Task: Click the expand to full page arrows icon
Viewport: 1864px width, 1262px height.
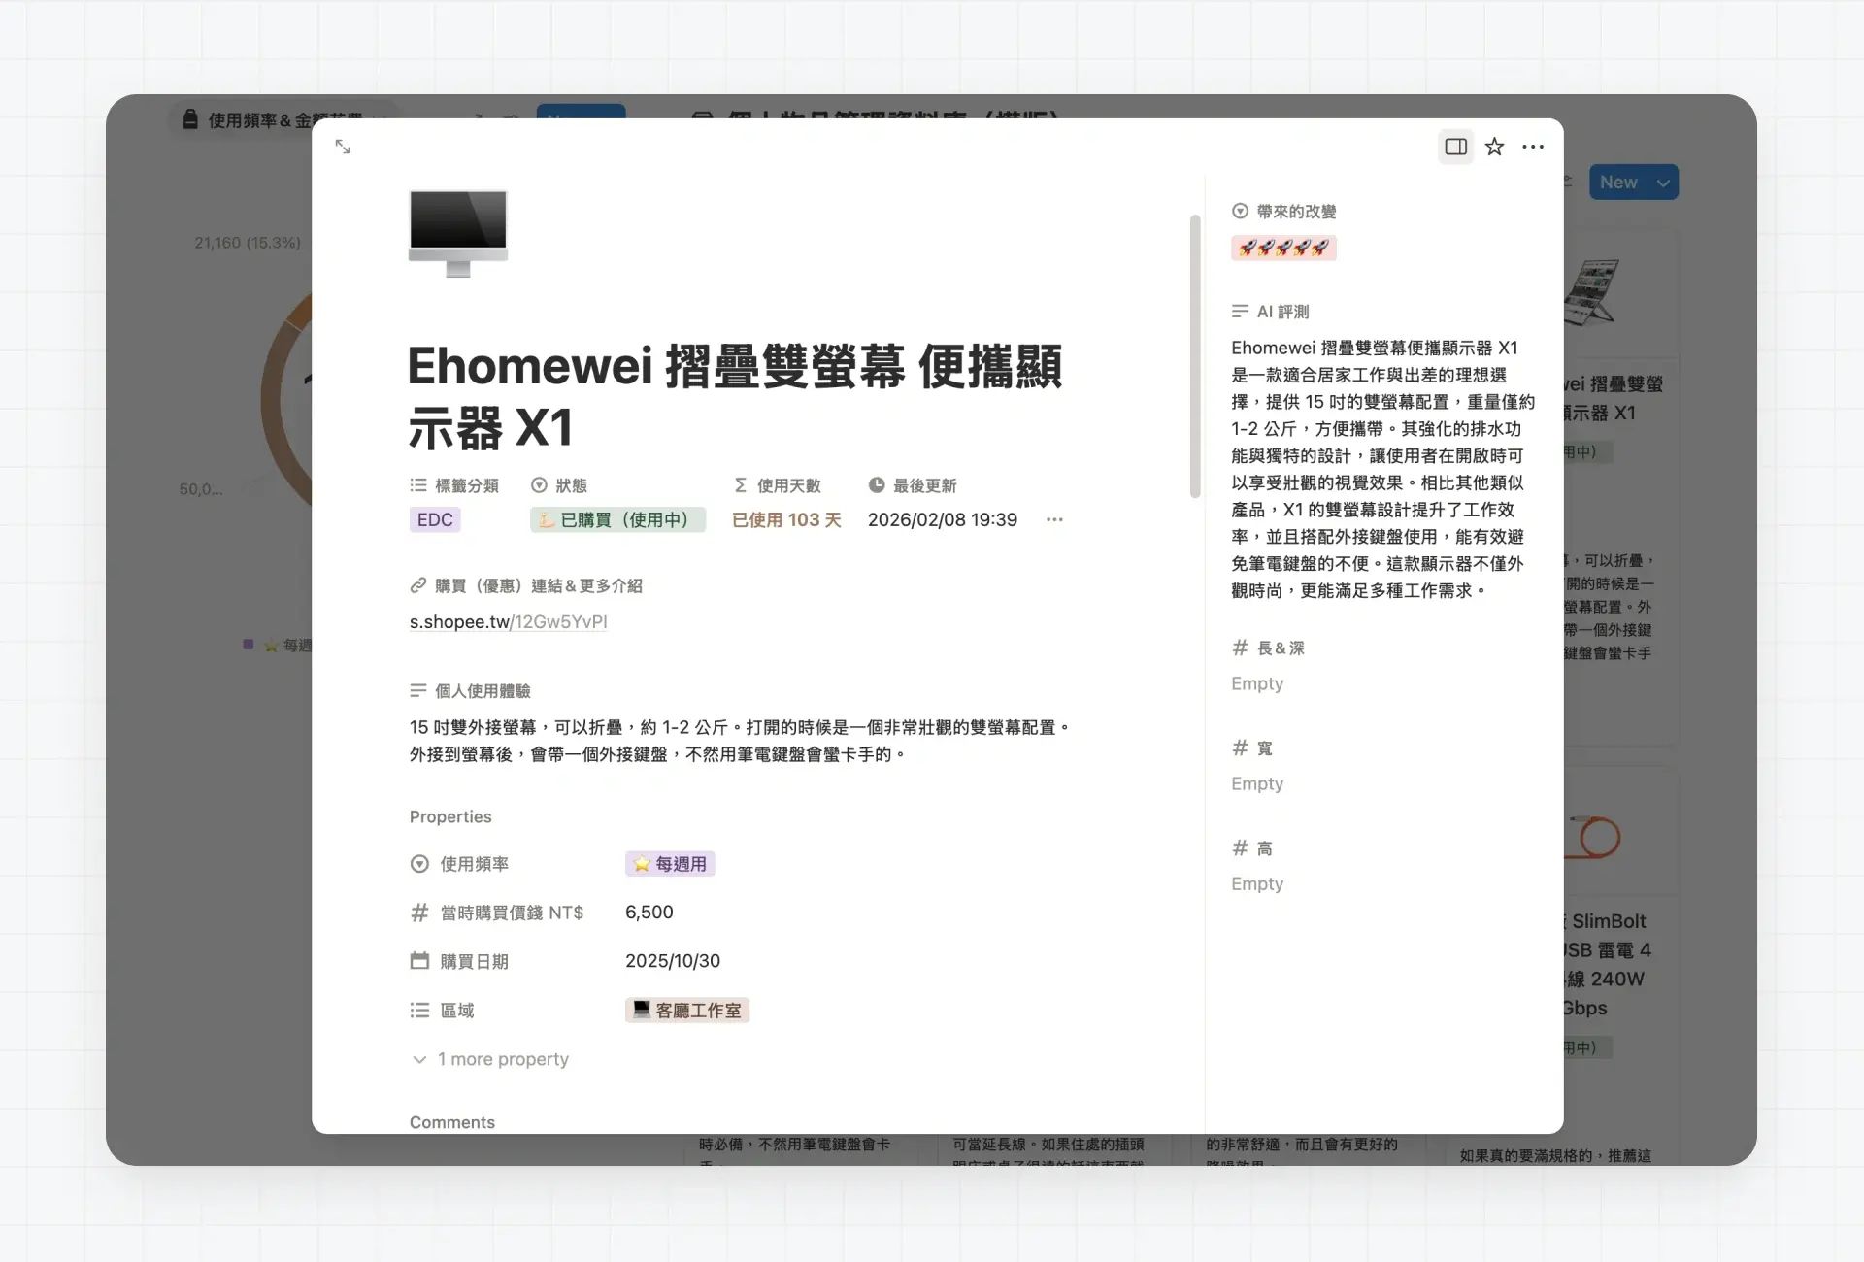Action: coord(343,147)
